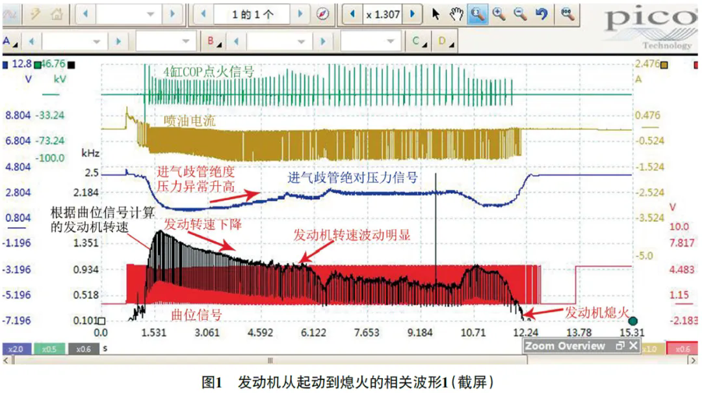Image resolution: width=702 pixels, height=393 pixels.
Task: Open Channel B input range dropdown
Action: (x=279, y=42)
